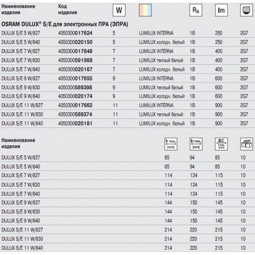Click the light color temperature swatch icon

pos(145,10)
